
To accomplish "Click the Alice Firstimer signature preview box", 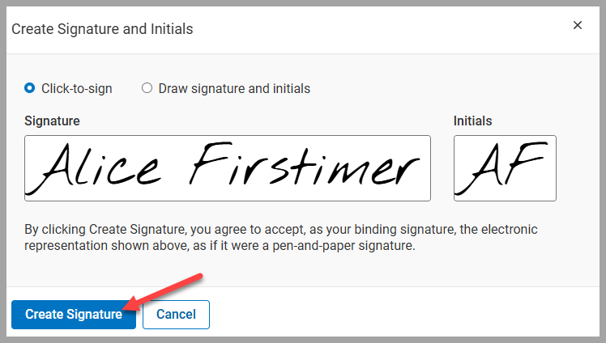I will click(228, 167).
